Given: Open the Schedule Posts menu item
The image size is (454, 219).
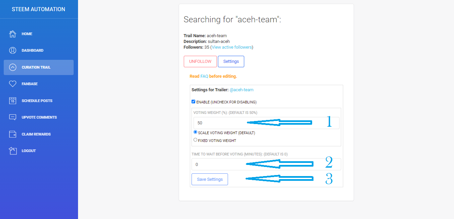Looking at the screenshot, I should [37, 101].
